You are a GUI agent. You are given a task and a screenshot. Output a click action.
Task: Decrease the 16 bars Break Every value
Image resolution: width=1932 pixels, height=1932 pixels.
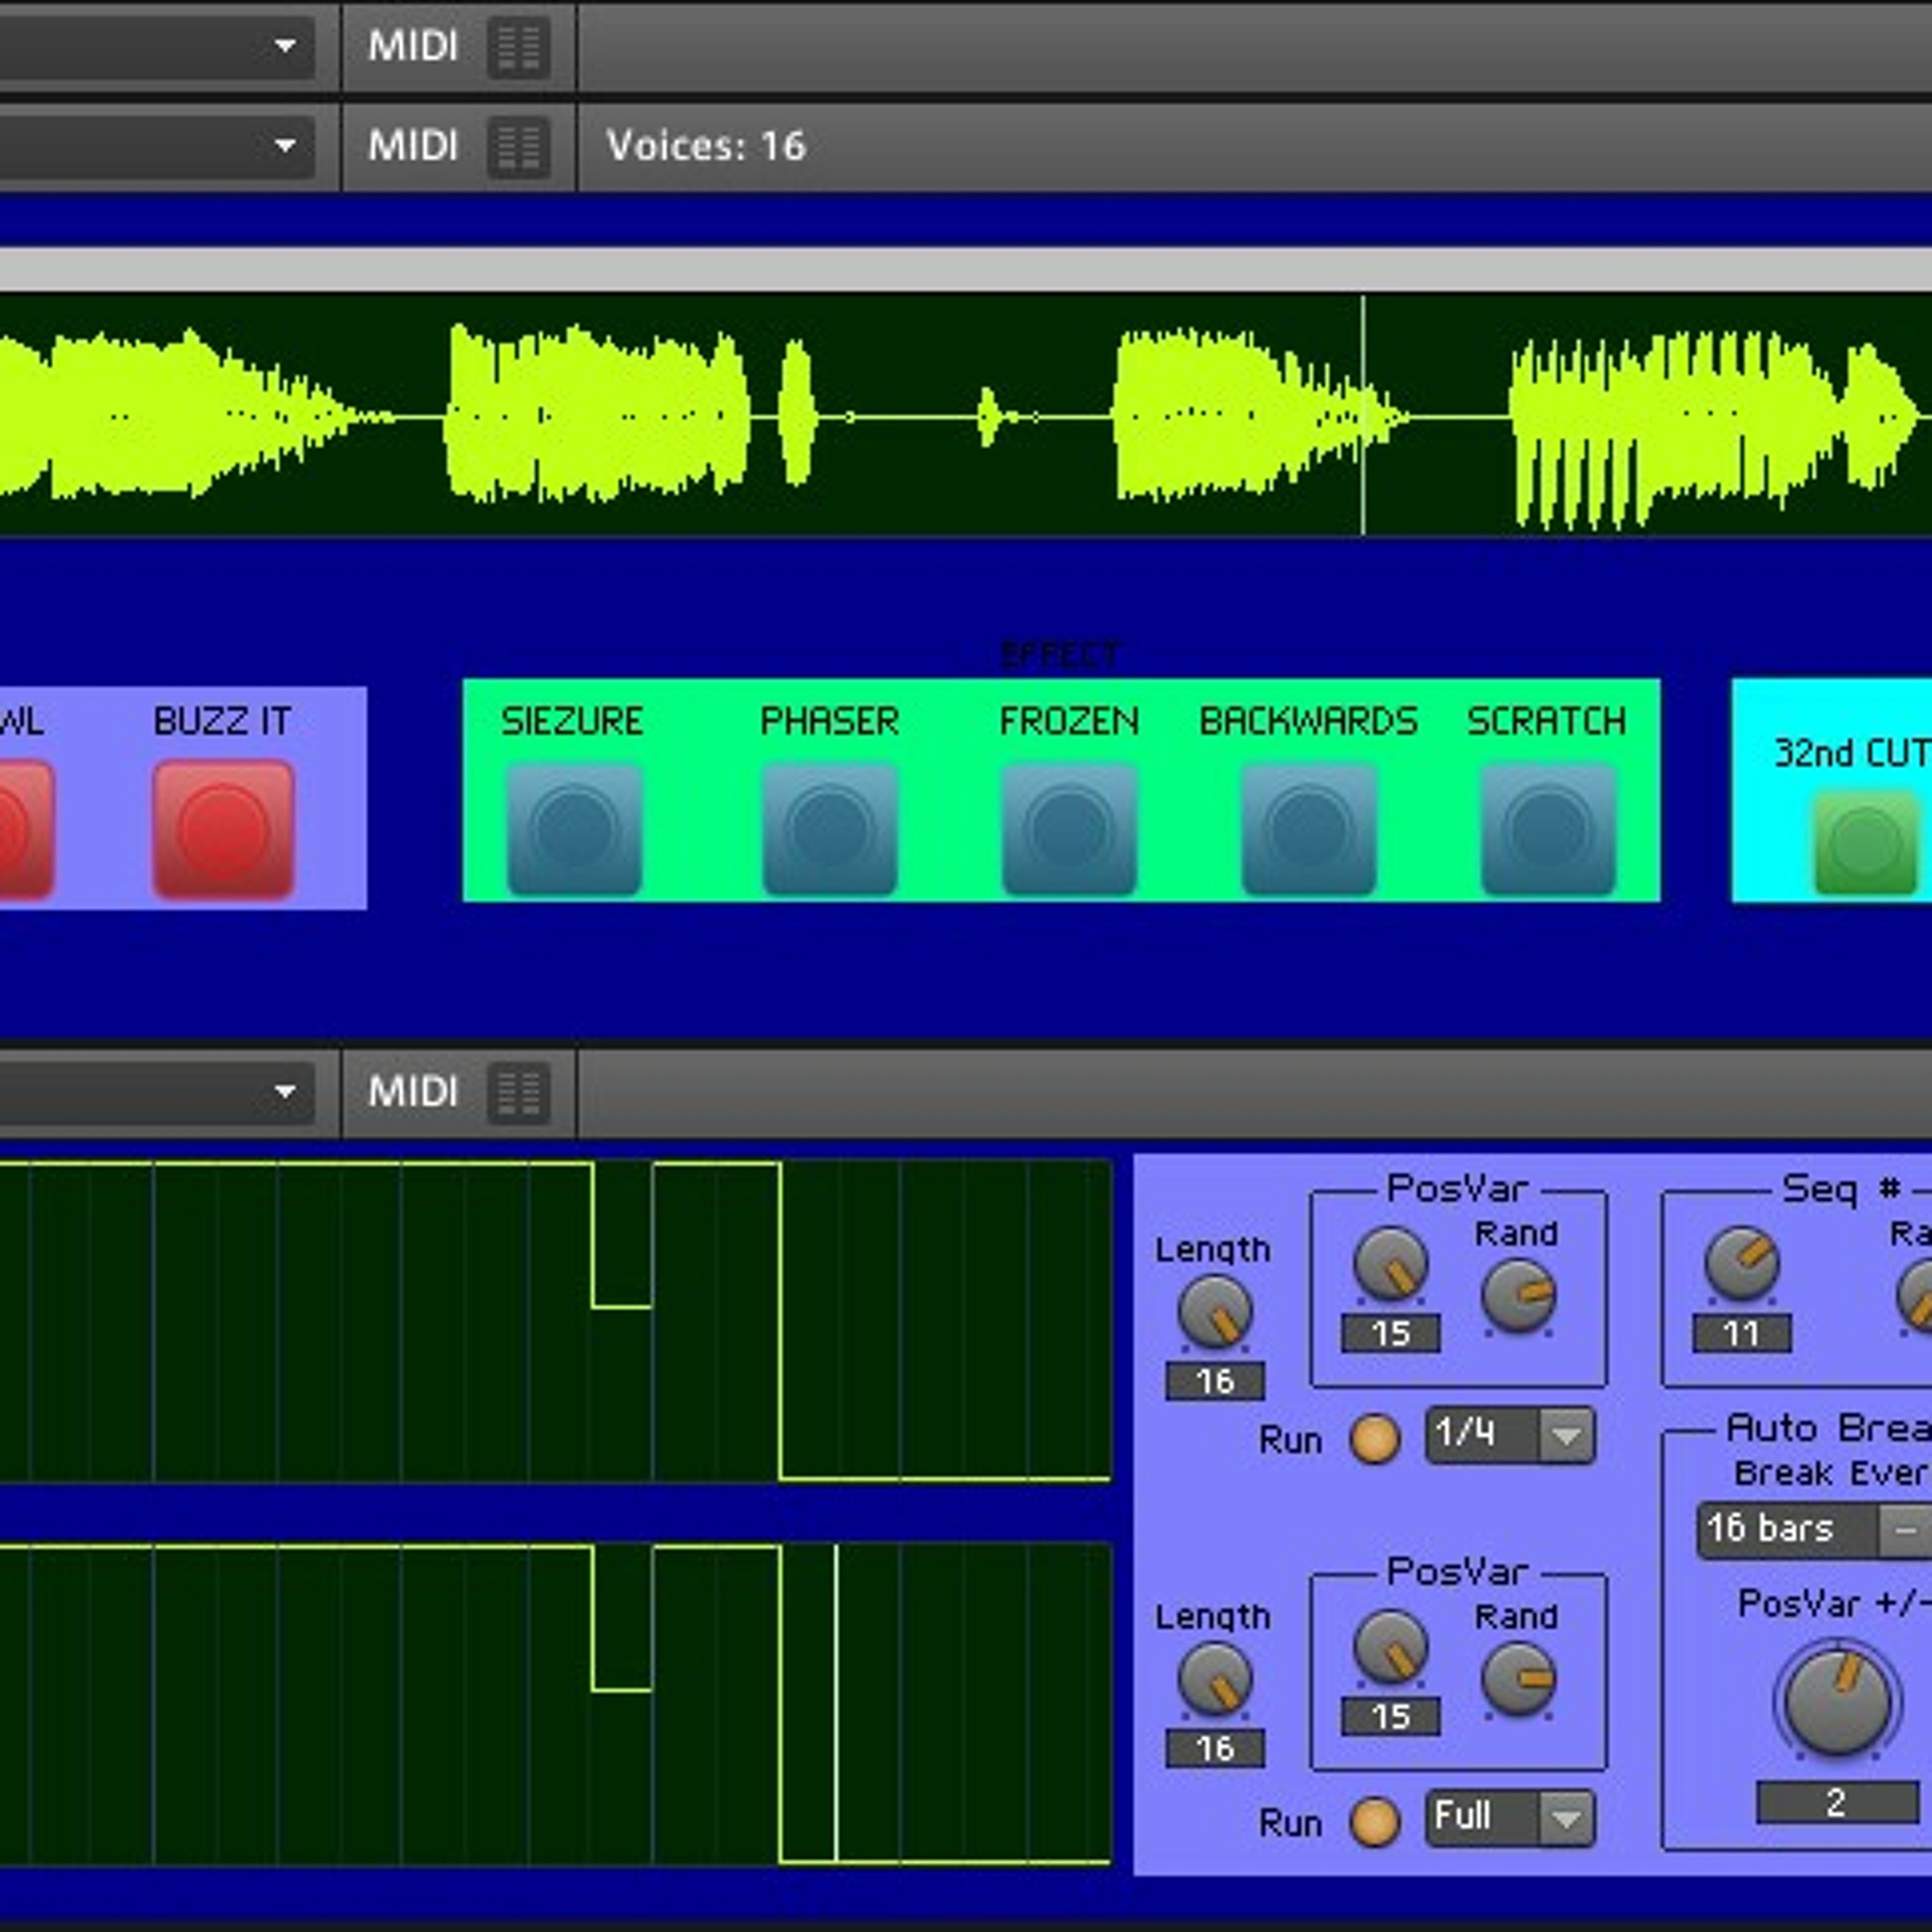pos(1905,1531)
